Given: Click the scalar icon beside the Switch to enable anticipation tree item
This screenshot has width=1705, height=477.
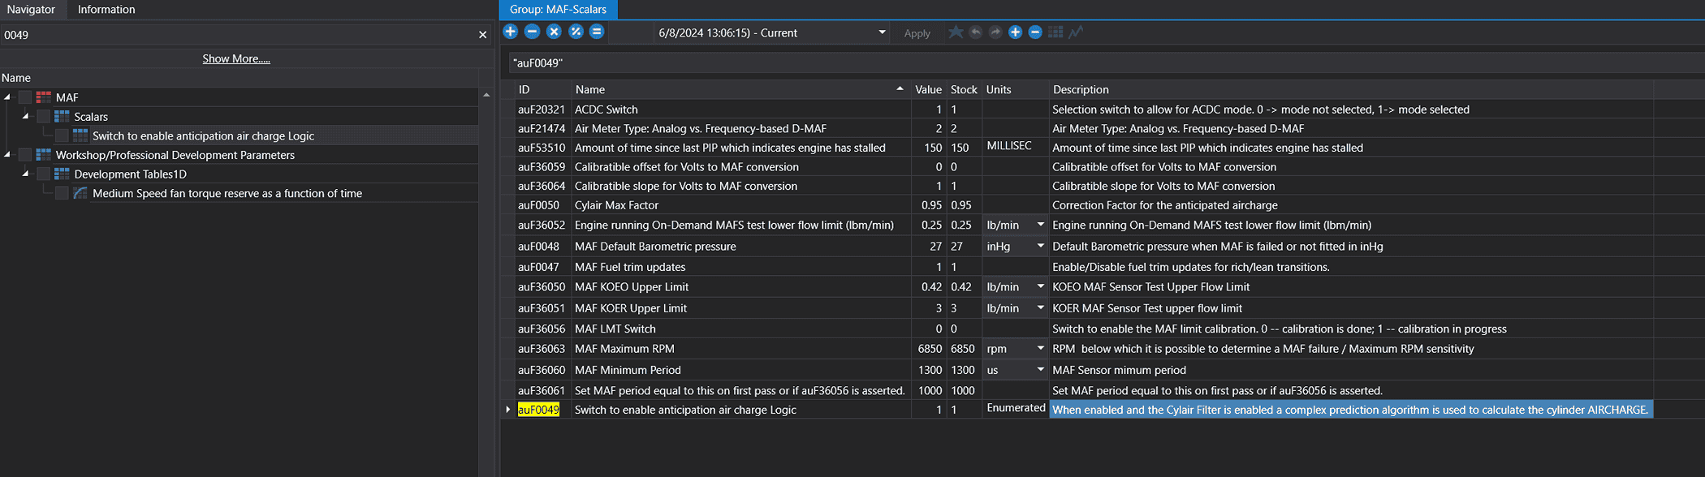Looking at the screenshot, I should pyautogui.click(x=80, y=135).
